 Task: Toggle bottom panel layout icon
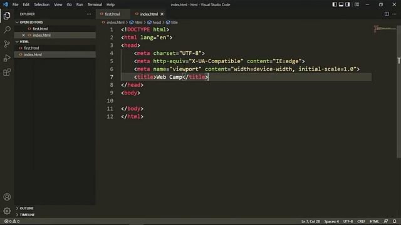[x=341, y=4]
